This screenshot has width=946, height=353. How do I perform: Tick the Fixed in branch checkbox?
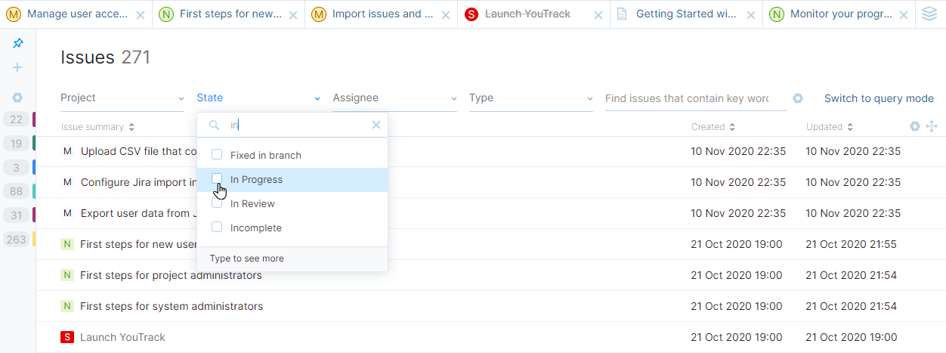(217, 155)
